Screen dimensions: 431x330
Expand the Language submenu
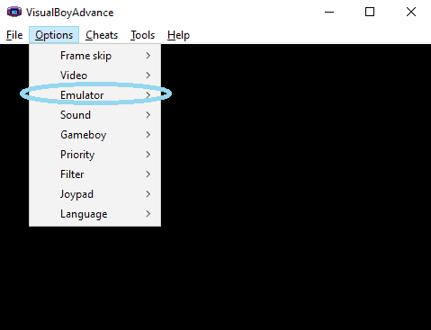coord(94,214)
